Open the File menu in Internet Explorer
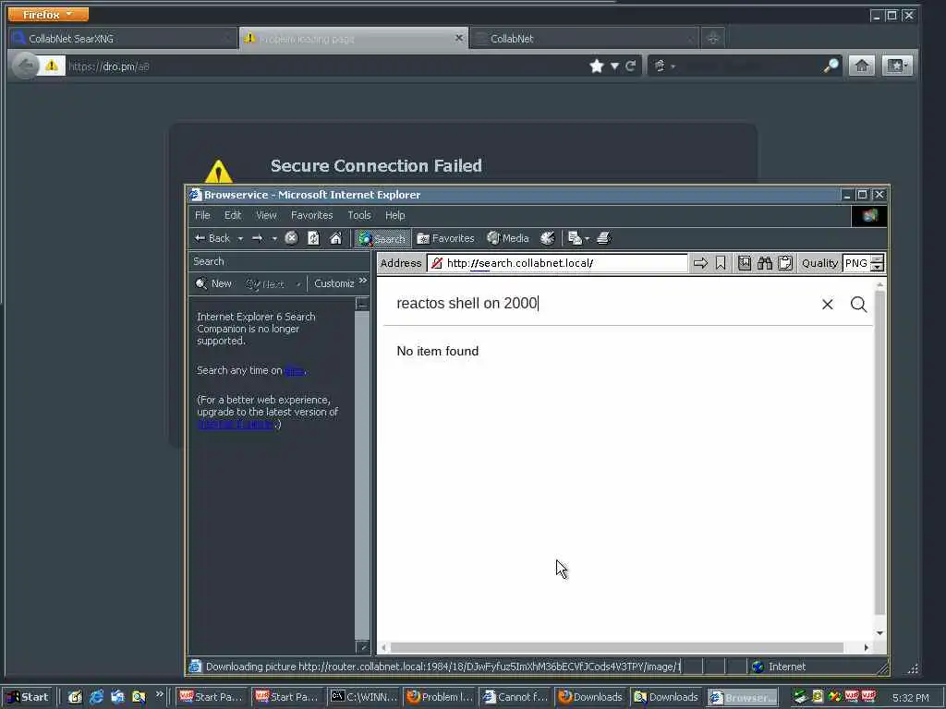This screenshot has height=709, width=946. [202, 215]
